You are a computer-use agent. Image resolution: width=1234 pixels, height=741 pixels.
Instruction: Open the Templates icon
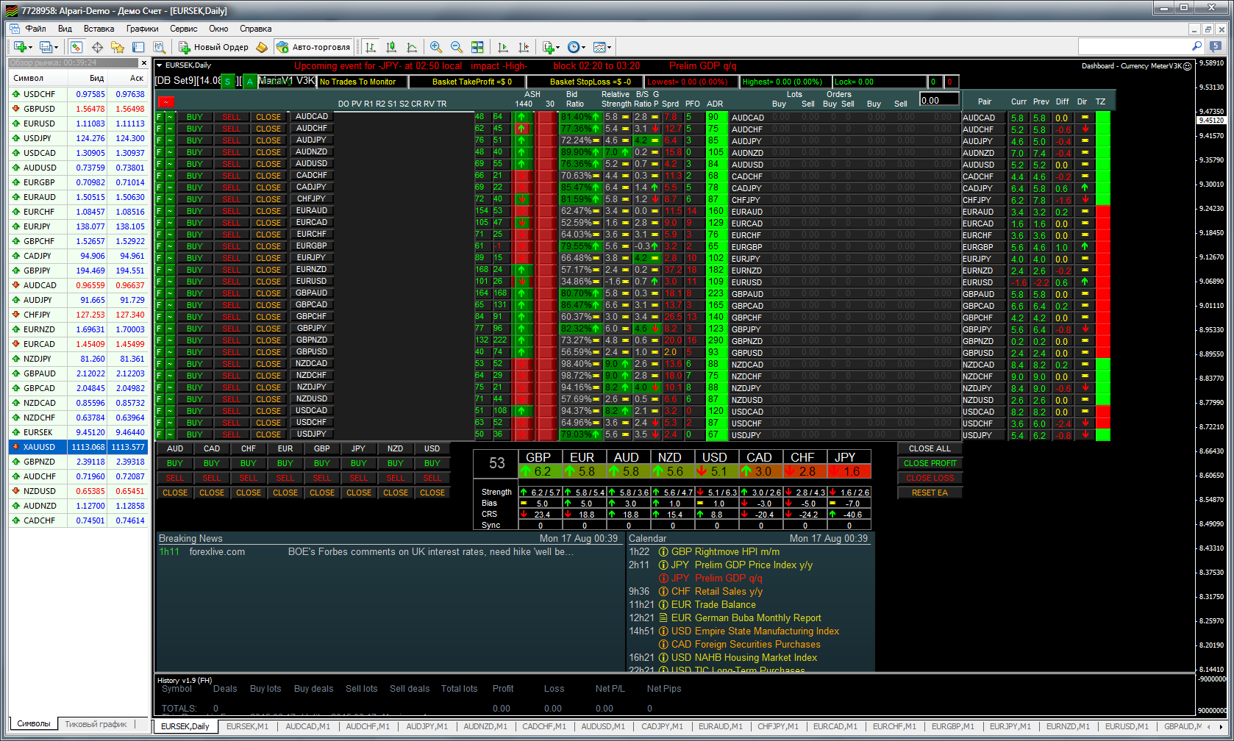[599, 47]
